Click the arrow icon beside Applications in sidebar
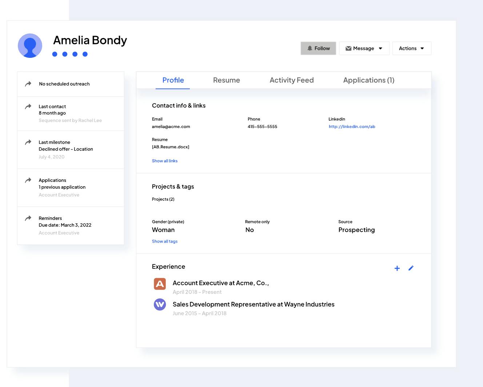This screenshot has width=483, height=387. click(x=28, y=180)
